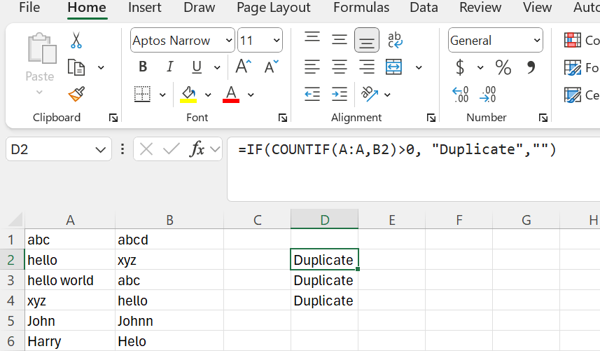The width and height of the screenshot is (600, 351).
Task: Increase decimal places
Action: pyautogui.click(x=461, y=94)
